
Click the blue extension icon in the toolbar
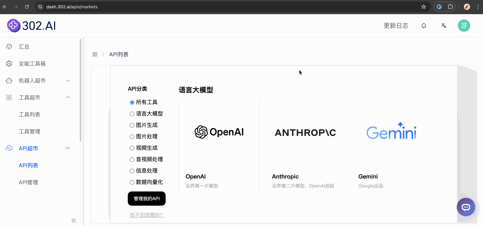[439, 7]
